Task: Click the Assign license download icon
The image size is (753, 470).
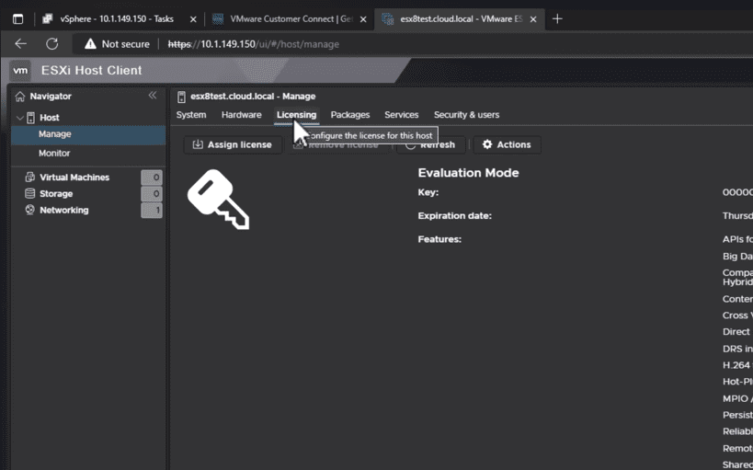Action: click(x=198, y=144)
